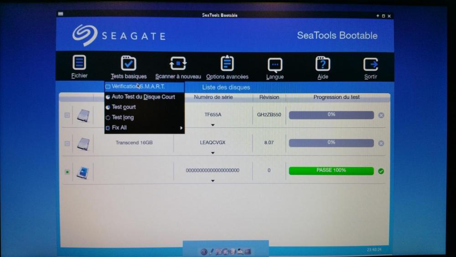Click the Options avancées label
Image resolution: width=456 pixels, height=257 pixels.
[x=227, y=77]
